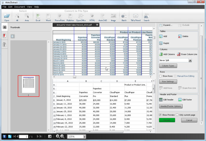This screenshot has height=141, width=206.
Task: Convert to Word icon
Action: (48, 16)
